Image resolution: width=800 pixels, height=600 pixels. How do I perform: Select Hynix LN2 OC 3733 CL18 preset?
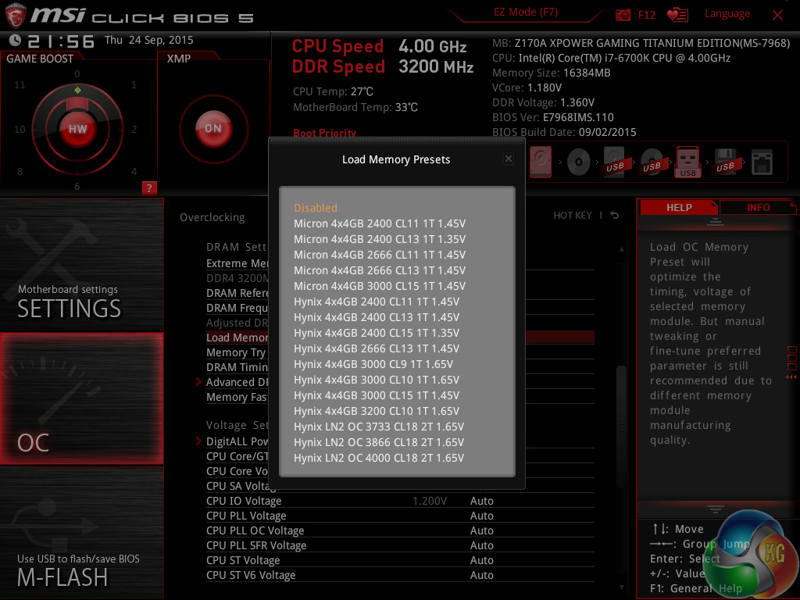[379, 427]
